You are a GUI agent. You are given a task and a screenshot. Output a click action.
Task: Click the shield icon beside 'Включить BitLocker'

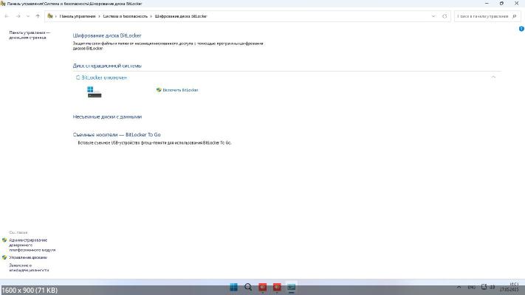coord(159,90)
